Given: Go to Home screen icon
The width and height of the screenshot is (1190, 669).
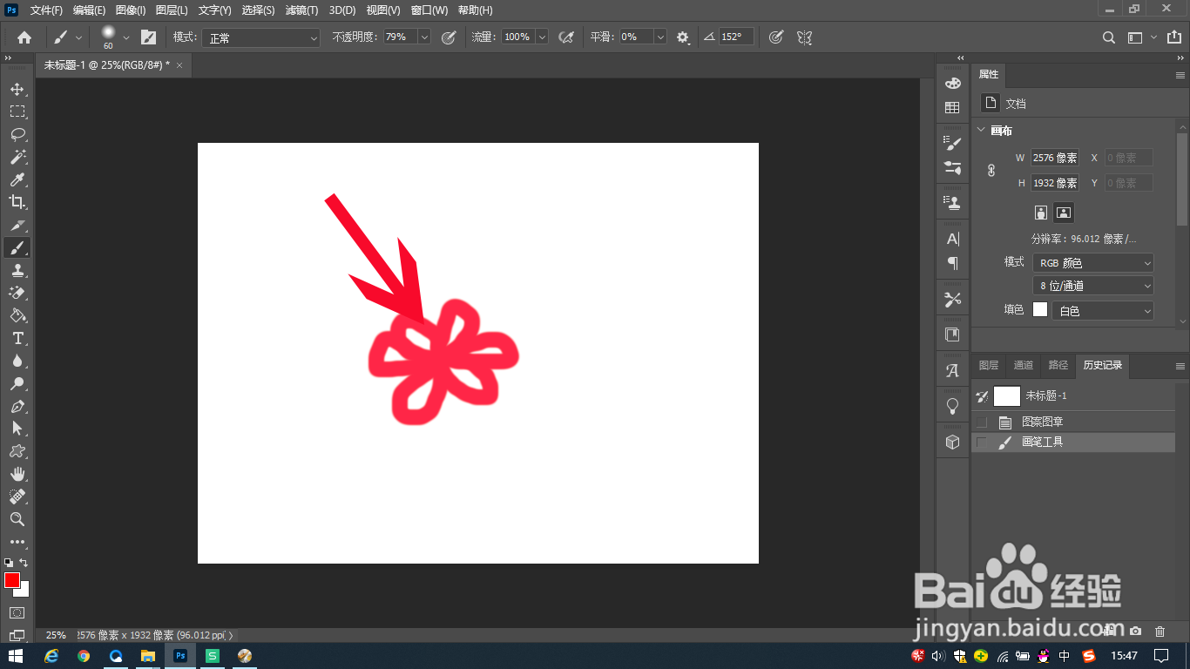Looking at the screenshot, I should [24, 37].
